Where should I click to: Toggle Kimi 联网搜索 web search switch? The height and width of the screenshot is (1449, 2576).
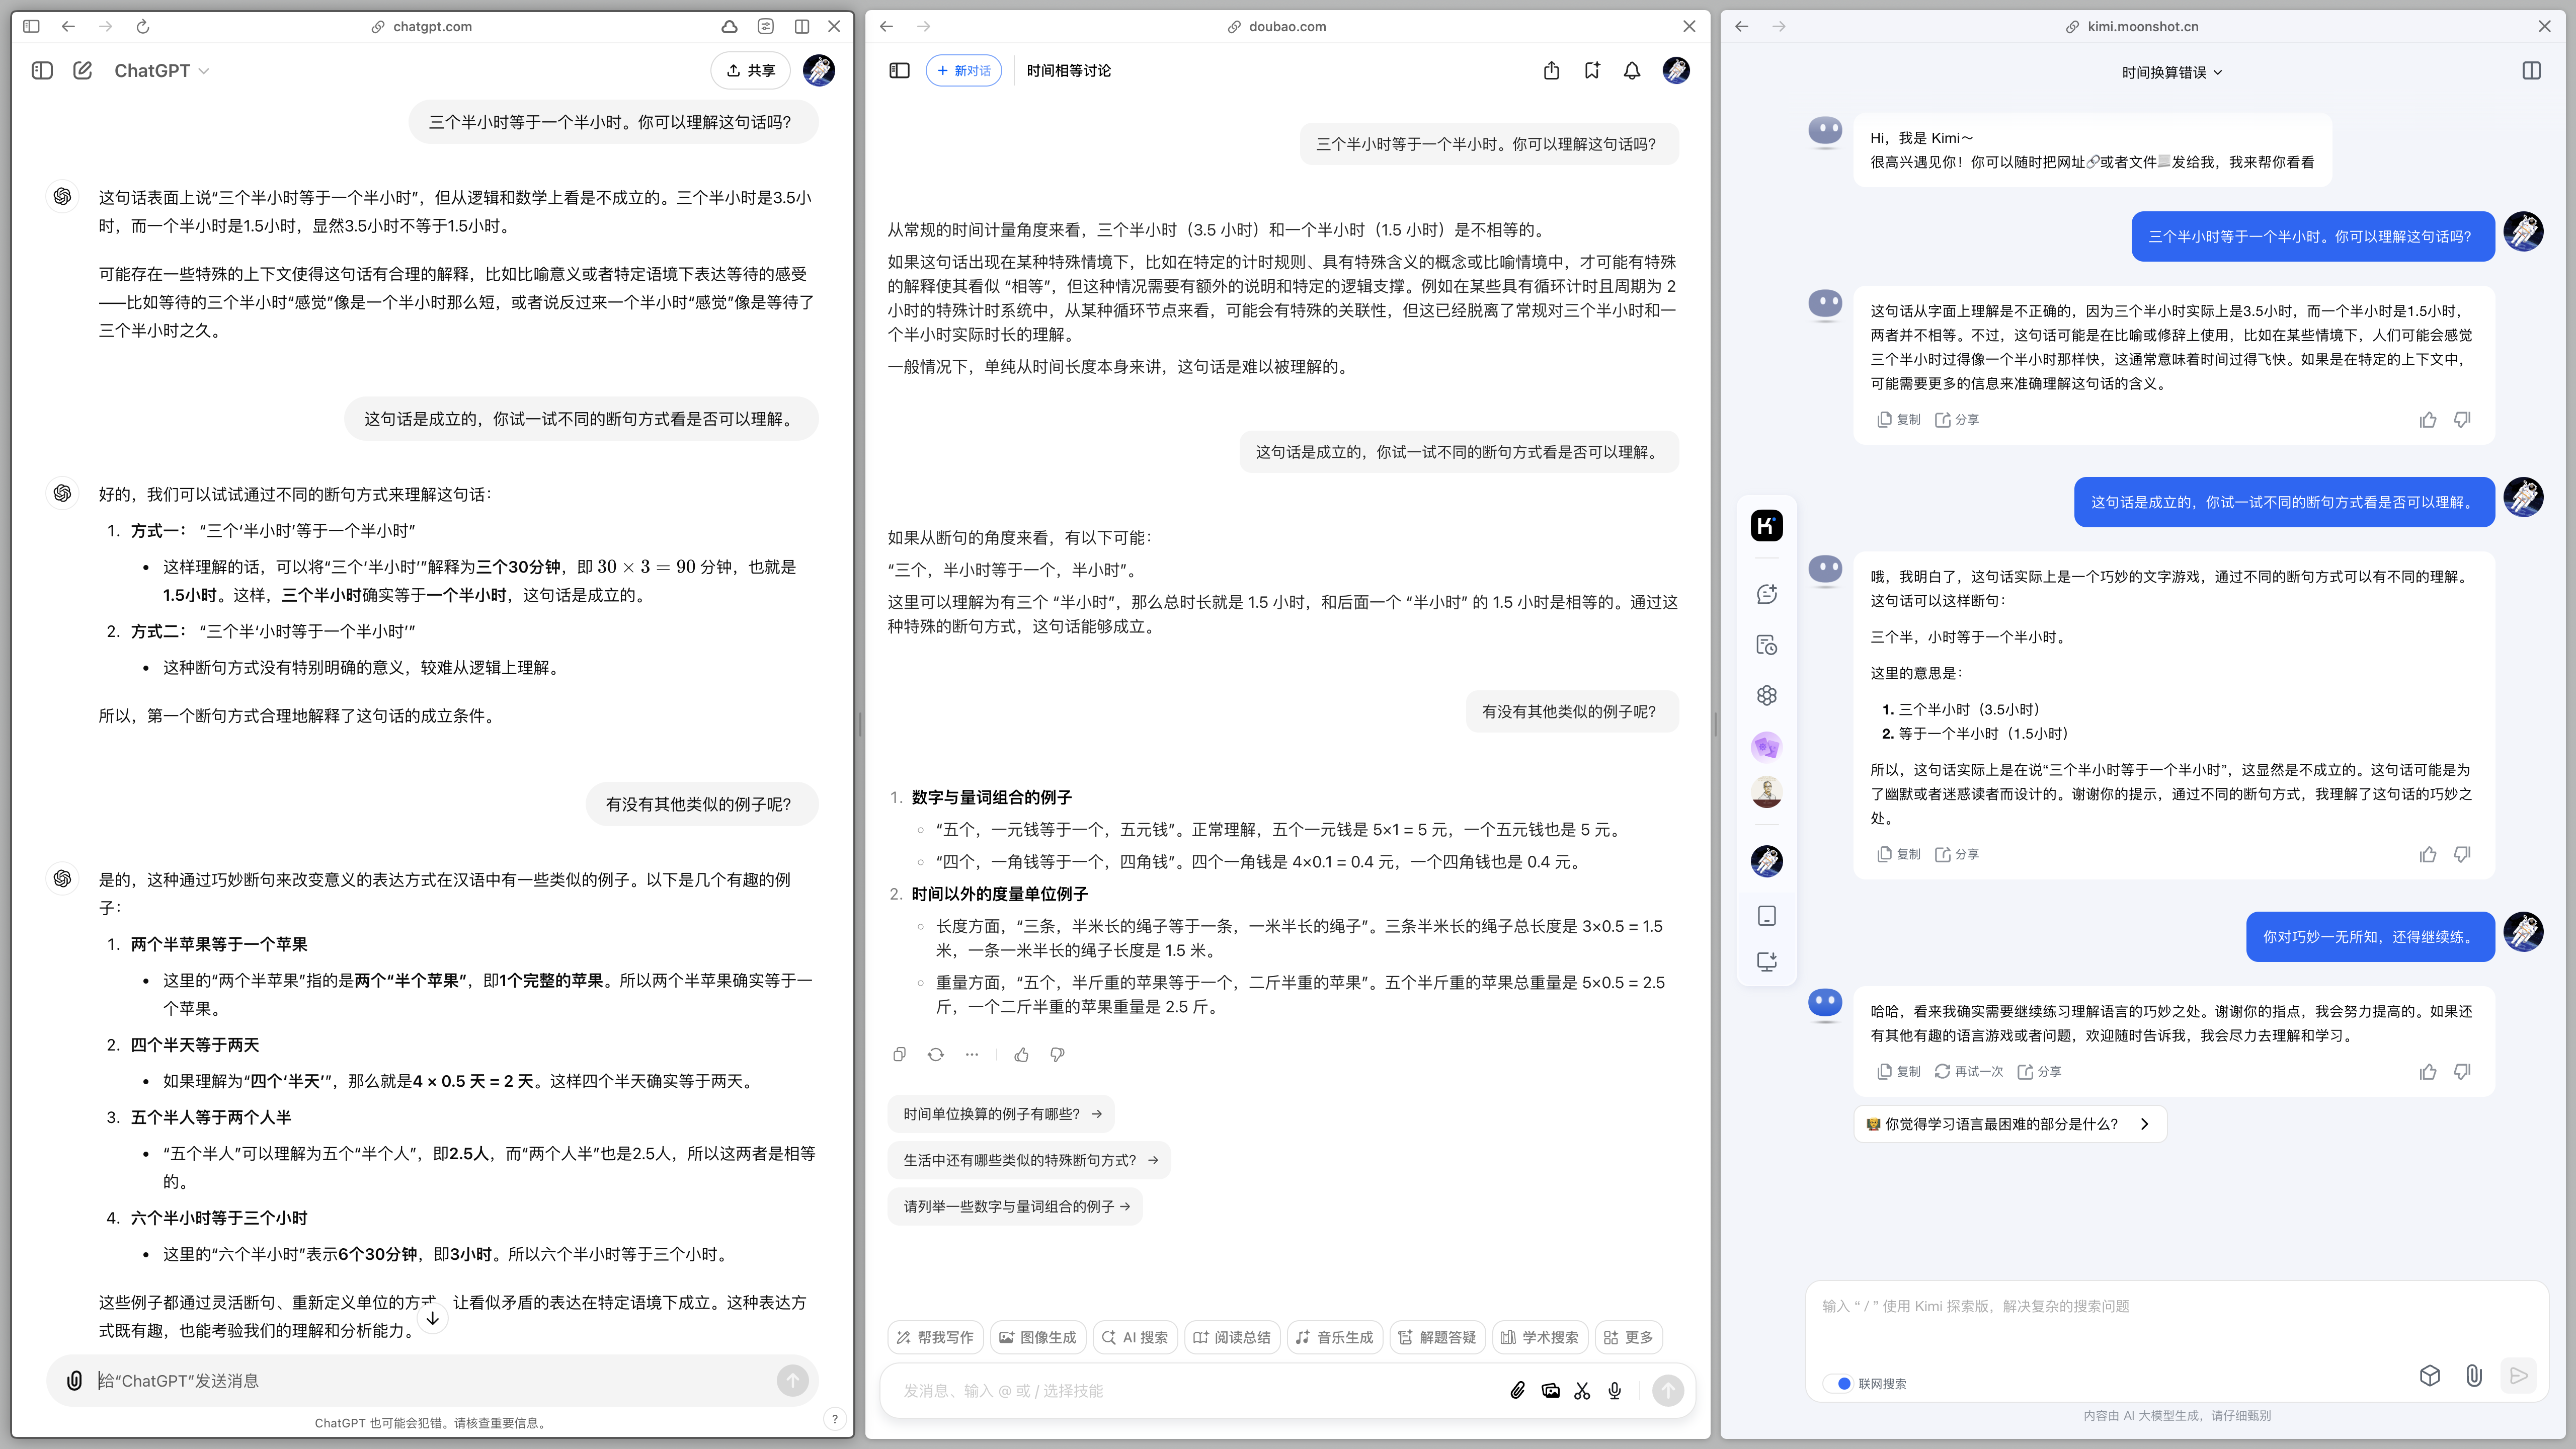(1841, 1383)
